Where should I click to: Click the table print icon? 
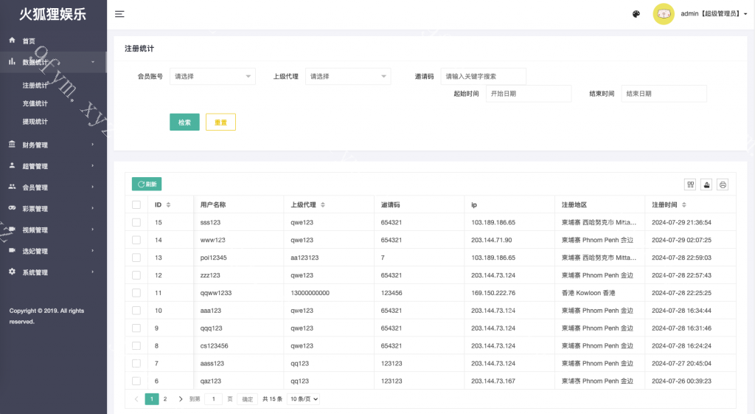(x=723, y=184)
